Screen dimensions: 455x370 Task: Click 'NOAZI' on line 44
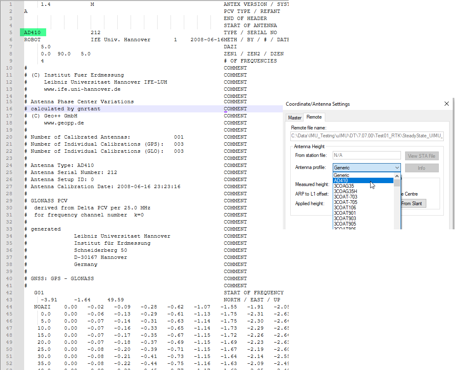(x=42, y=307)
